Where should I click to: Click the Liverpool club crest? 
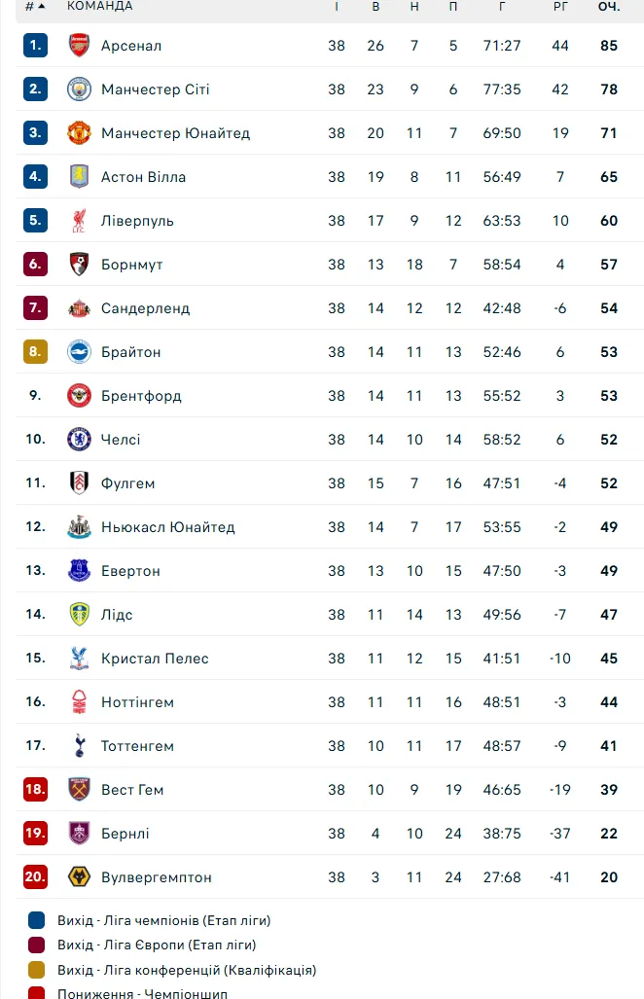(x=79, y=221)
